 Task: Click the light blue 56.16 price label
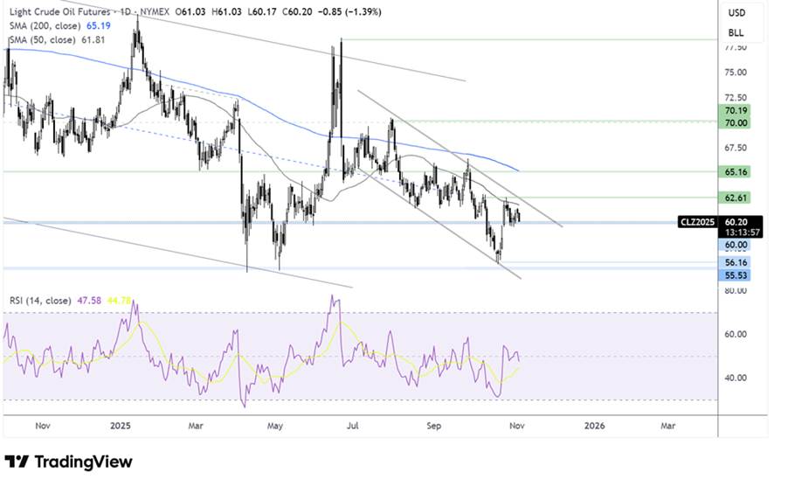[x=734, y=262]
